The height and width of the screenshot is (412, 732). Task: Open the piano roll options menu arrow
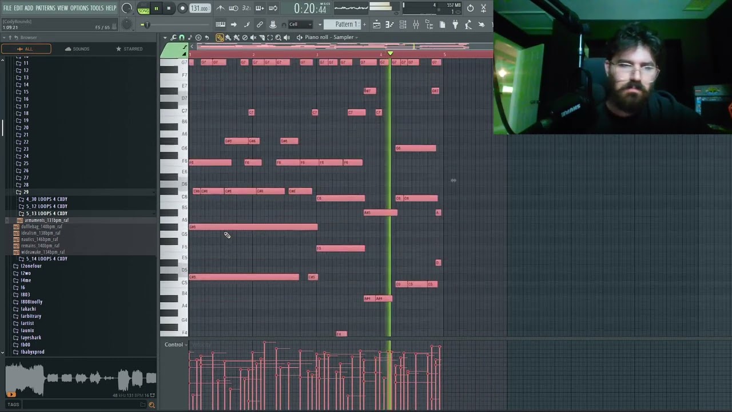tap(165, 38)
